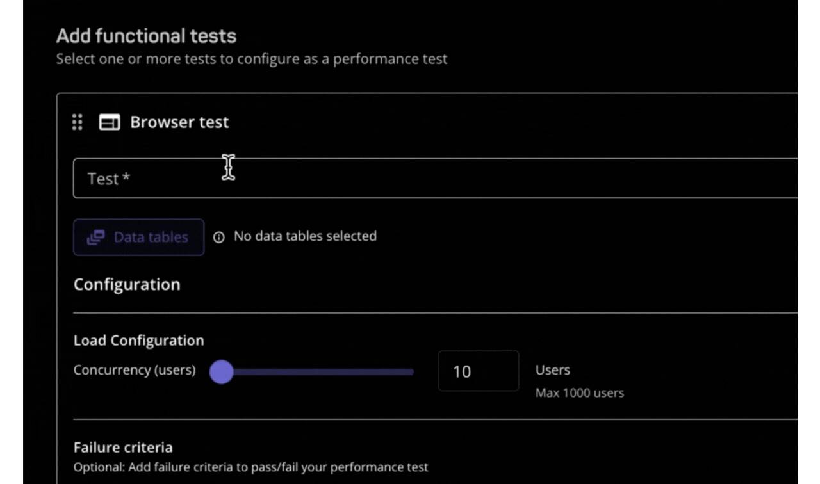
Task: Click the info icon next to no data tables
Action: pos(218,237)
